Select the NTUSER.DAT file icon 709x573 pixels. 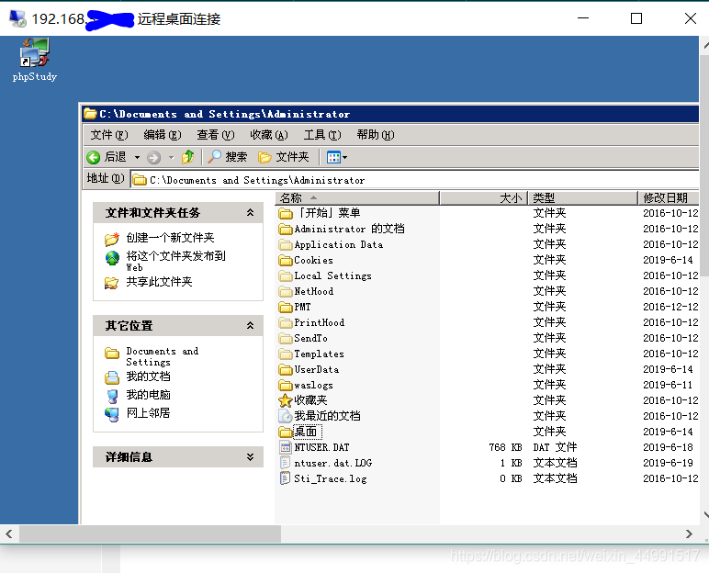coord(286,447)
